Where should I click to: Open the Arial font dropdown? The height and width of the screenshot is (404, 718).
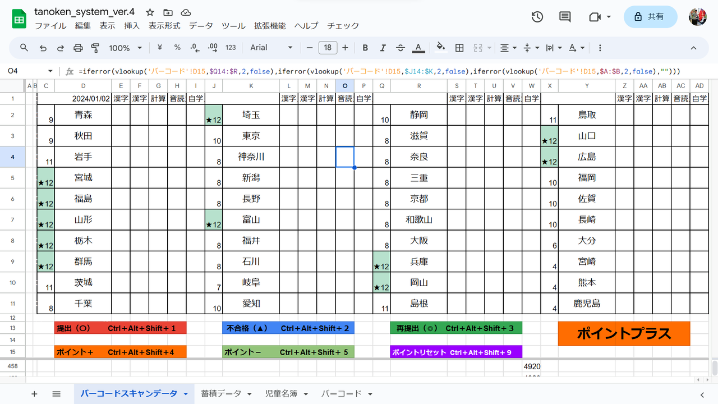pyautogui.click(x=271, y=48)
